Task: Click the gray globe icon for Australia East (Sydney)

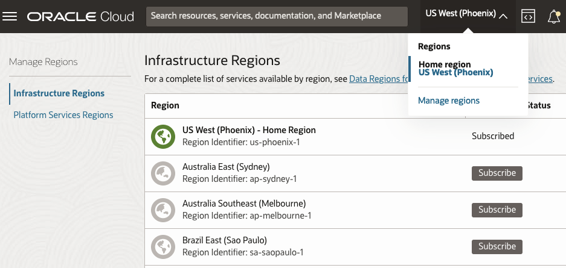Action: (x=163, y=173)
